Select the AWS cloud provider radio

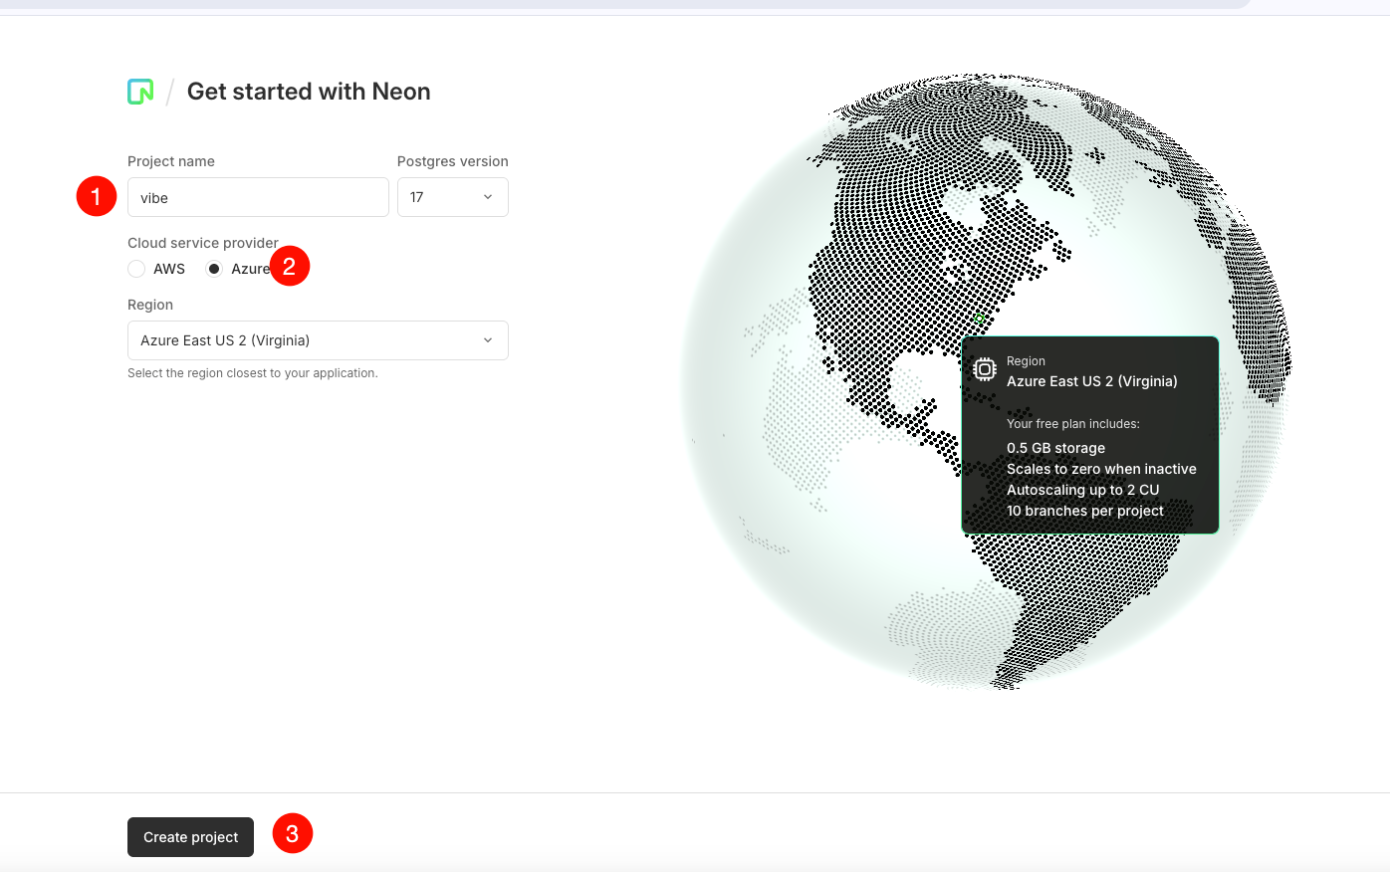coord(136,269)
